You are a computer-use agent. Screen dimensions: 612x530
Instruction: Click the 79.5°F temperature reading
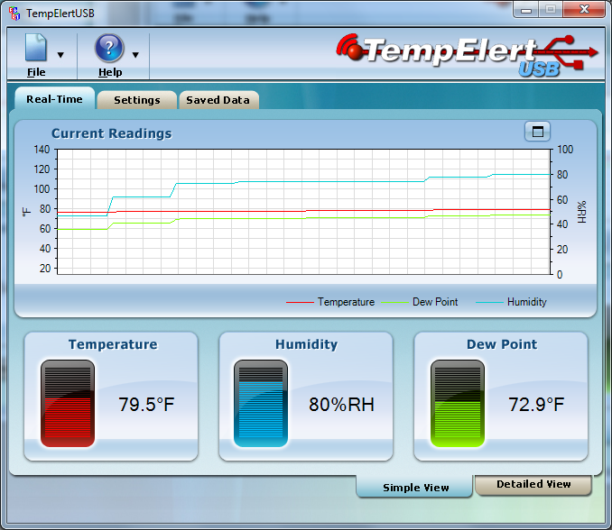coord(146,405)
